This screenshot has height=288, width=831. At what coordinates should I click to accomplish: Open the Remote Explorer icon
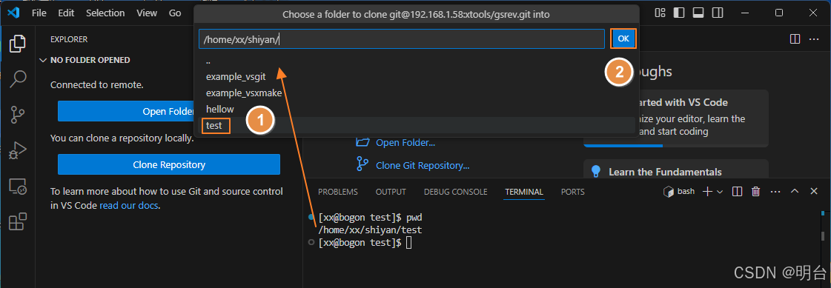[18, 186]
